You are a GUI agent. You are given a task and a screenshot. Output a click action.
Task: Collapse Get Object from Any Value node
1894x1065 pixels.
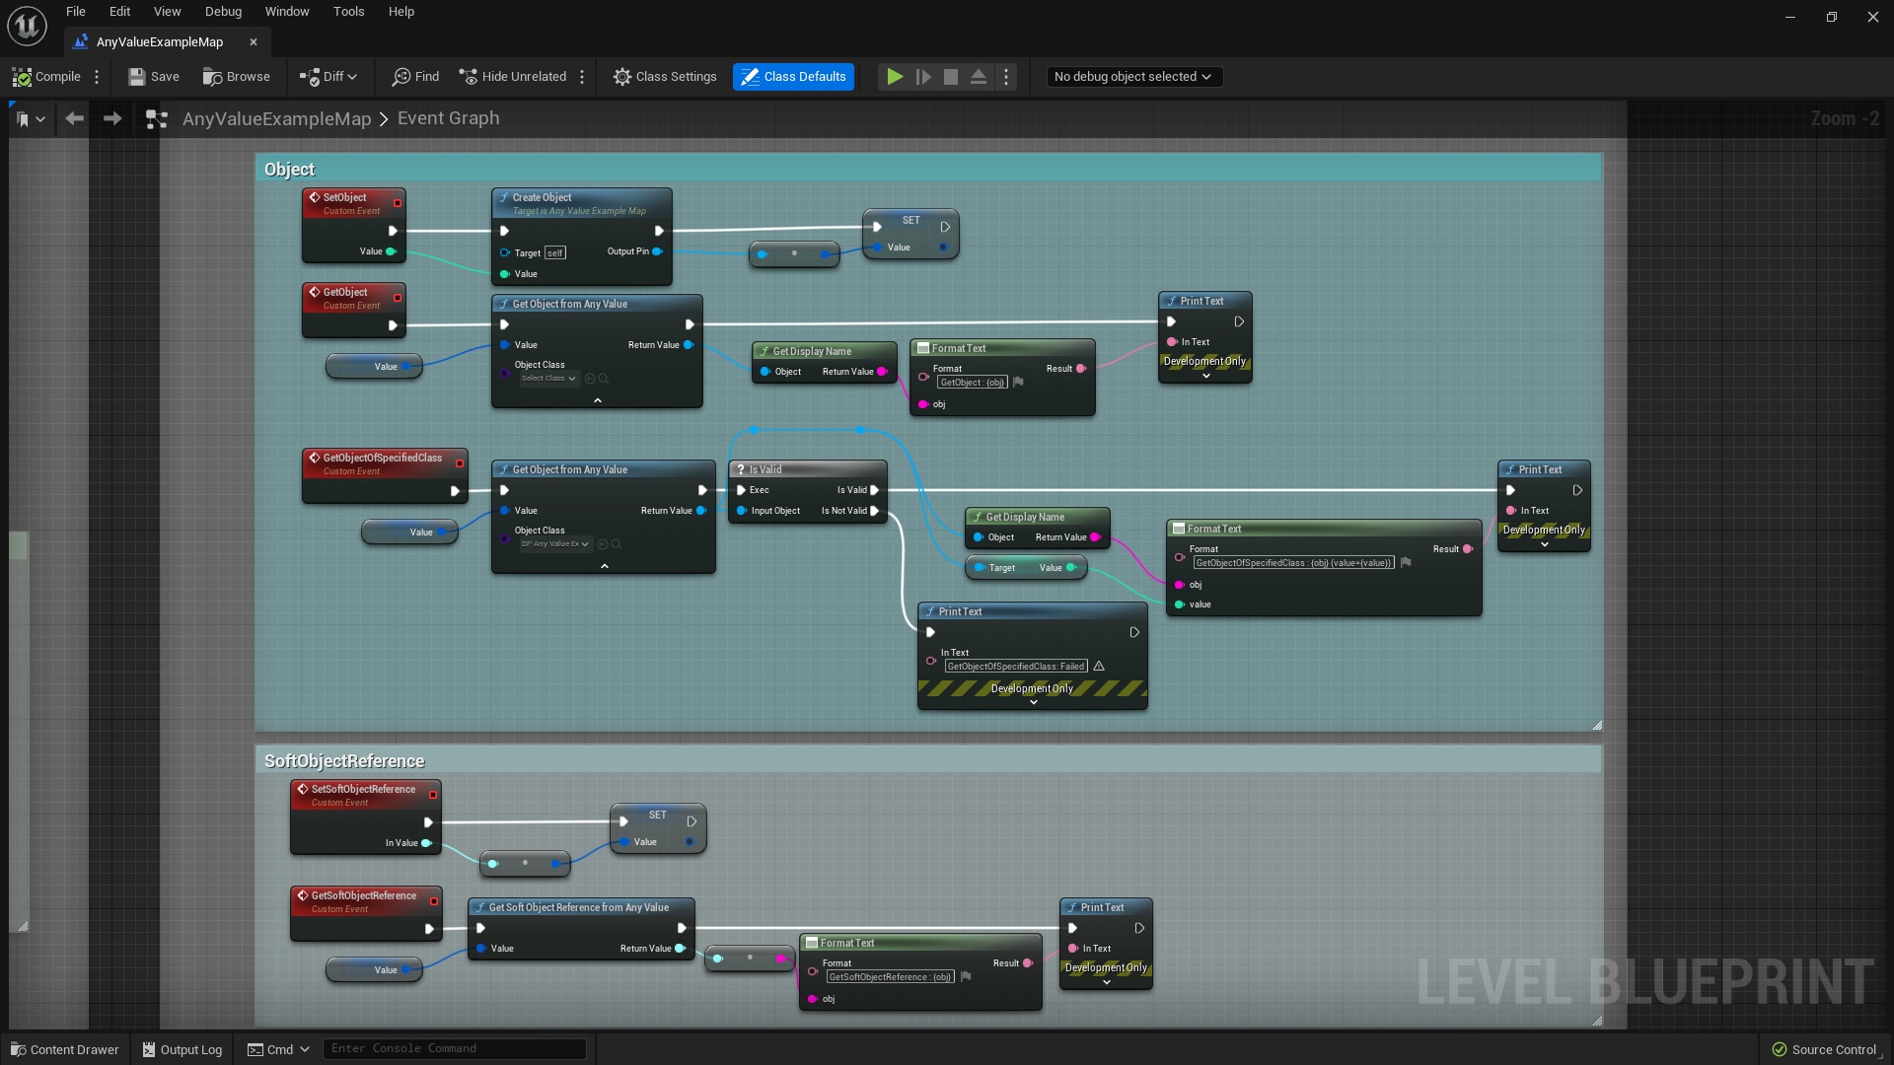(x=597, y=400)
